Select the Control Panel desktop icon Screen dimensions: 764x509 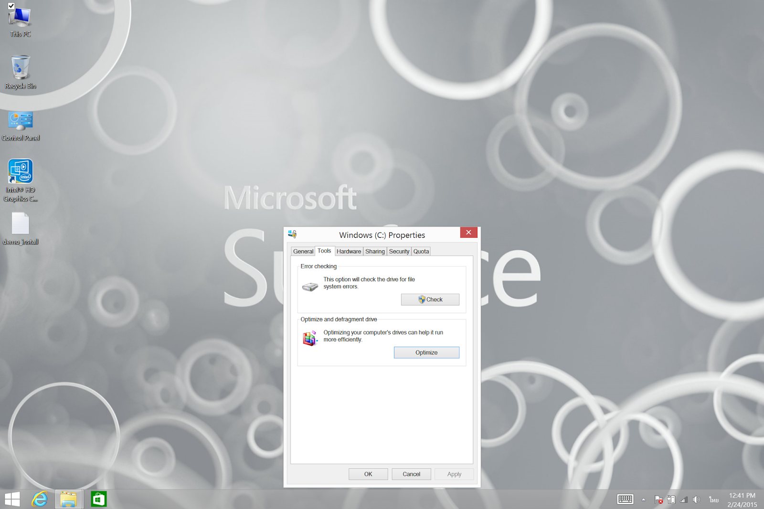21,126
